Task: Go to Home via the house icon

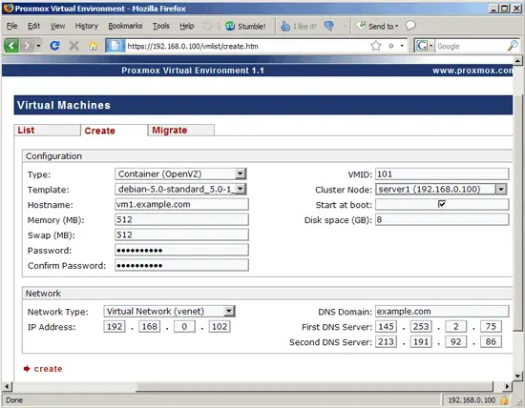Action: [94, 46]
